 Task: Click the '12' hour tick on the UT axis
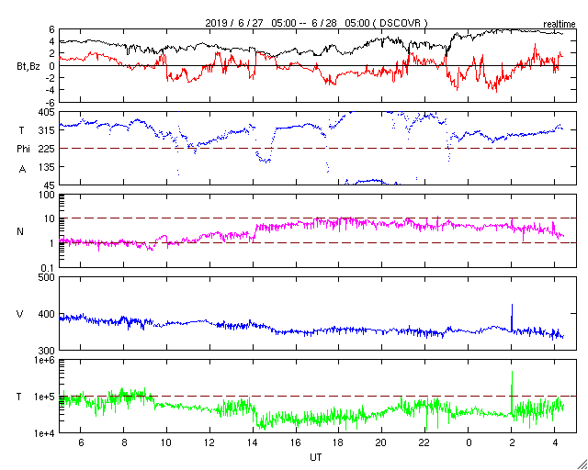click(x=209, y=442)
